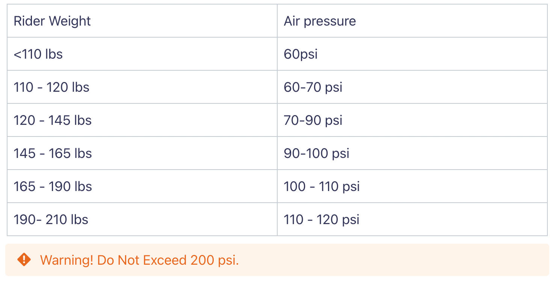Click the 110 - 120 psi cell
Screen dimensions: 553x282
point(322,220)
